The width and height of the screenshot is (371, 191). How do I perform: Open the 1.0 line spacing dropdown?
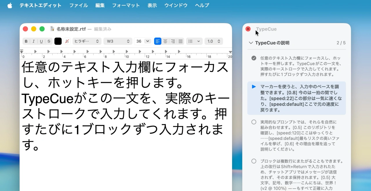point(214,41)
